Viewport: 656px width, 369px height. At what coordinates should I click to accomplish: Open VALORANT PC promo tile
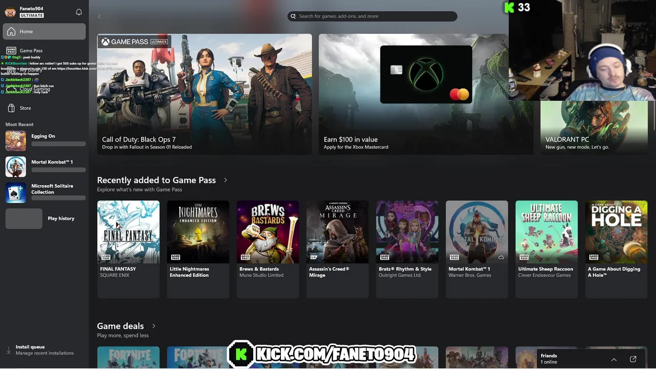pyautogui.click(x=594, y=128)
